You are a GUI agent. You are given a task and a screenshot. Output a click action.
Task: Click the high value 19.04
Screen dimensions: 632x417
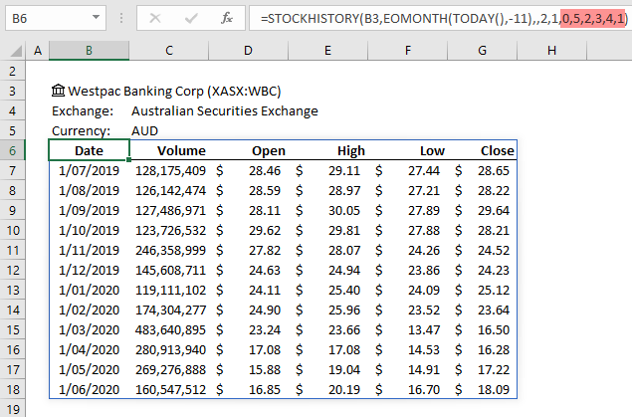343,369
